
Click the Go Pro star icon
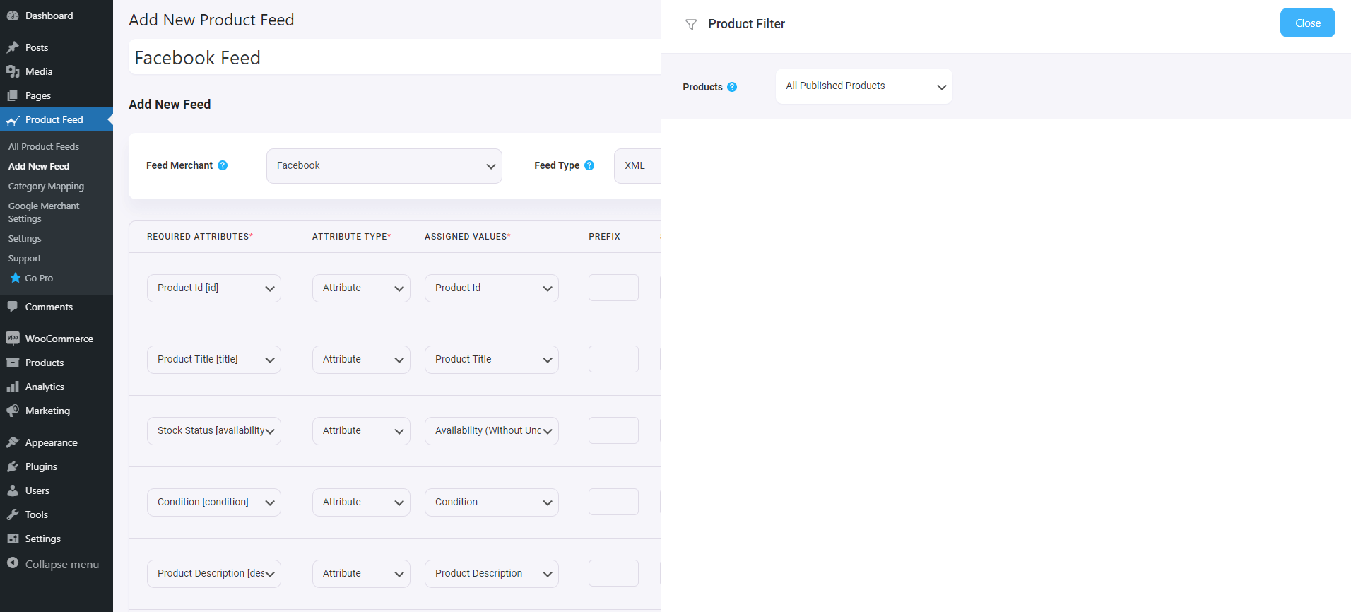tap(16, 278)
